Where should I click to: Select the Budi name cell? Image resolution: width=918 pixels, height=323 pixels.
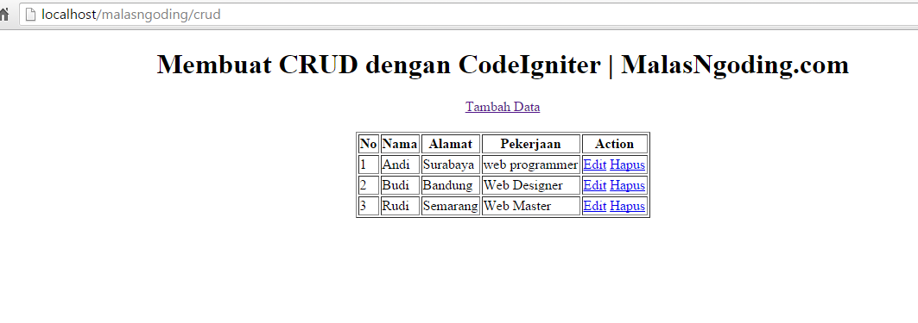[x=400, y=185]
